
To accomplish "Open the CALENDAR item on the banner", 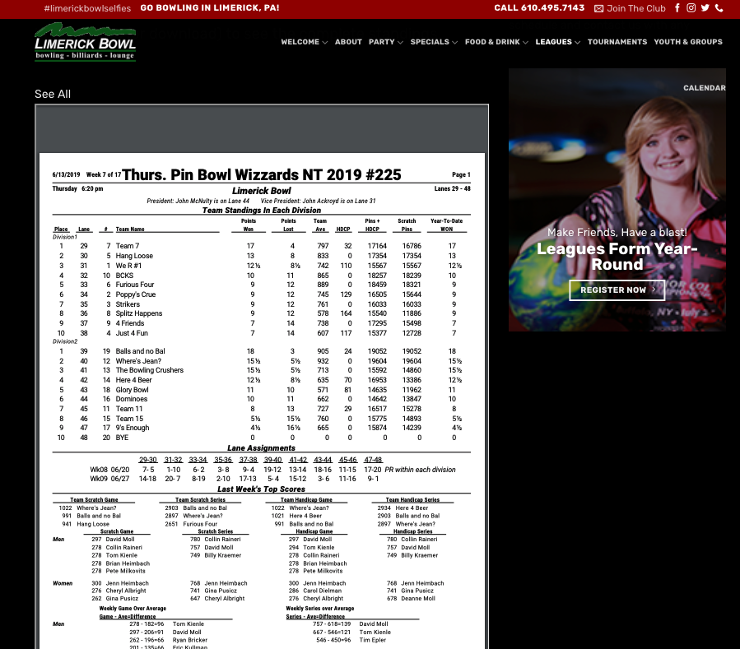I will click(x=704, y=88).
